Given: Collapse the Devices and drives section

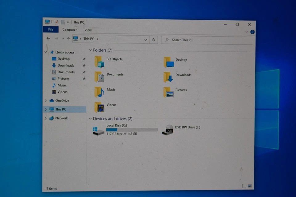Looking at the screenshot, I should tap(90, 119).
